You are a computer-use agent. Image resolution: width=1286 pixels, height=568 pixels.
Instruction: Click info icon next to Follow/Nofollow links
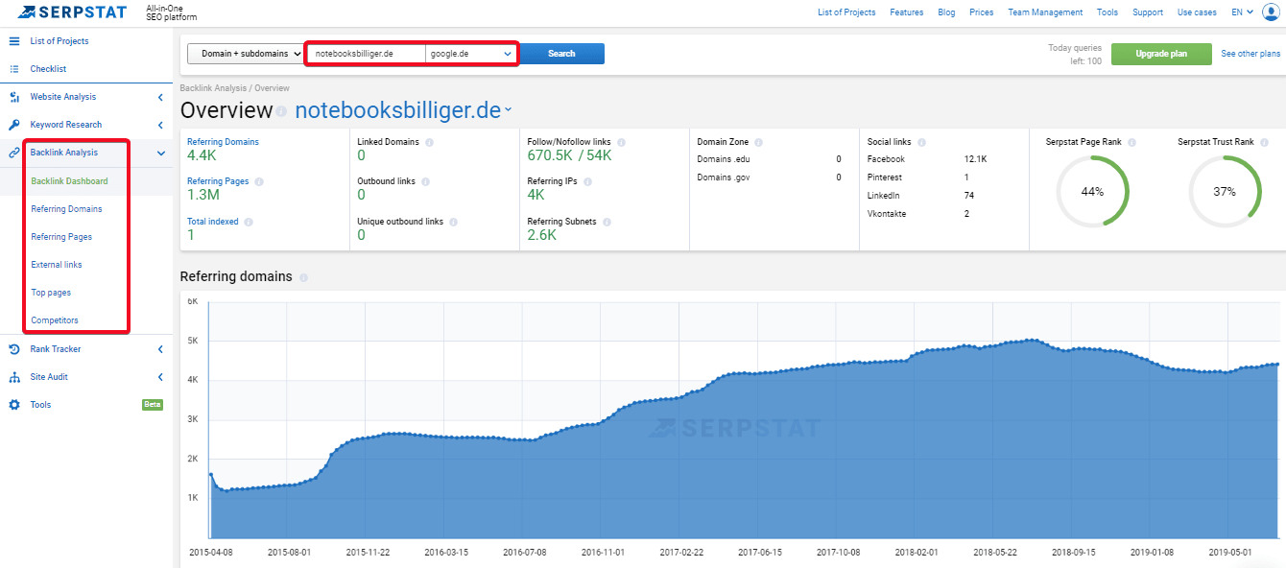click(x=620, y=142)
